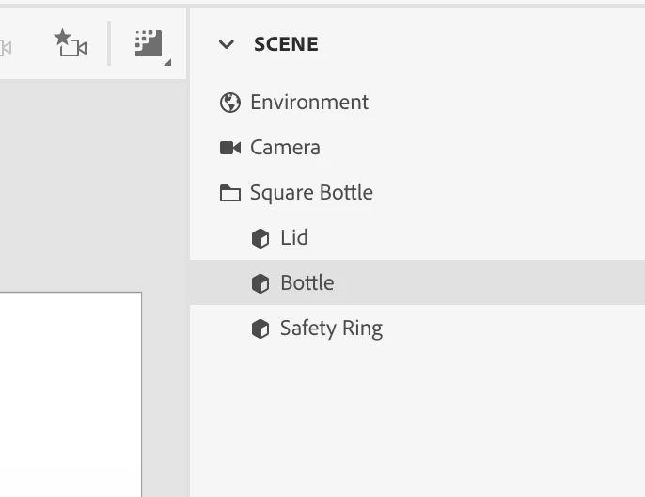Click the Safety Ring cube icon
Screen dimensions: 645x497
260,329
